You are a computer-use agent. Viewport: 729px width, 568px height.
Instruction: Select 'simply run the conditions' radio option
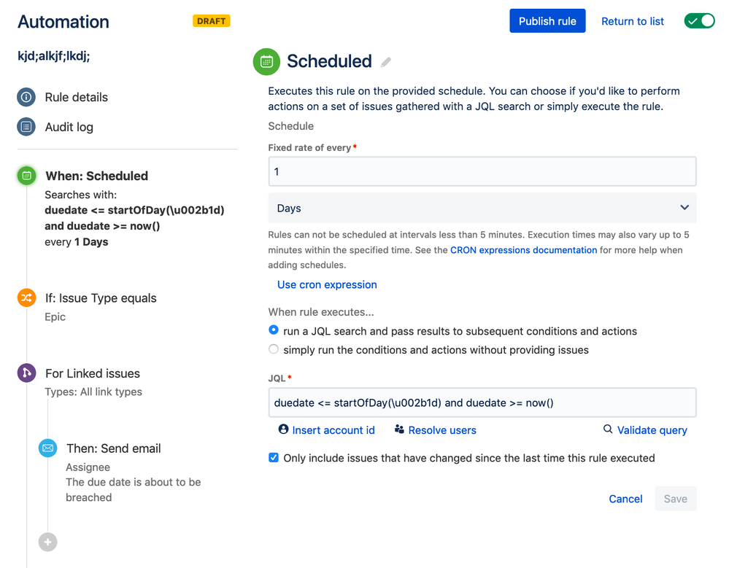pyautogui.click(x=274, y=349)
